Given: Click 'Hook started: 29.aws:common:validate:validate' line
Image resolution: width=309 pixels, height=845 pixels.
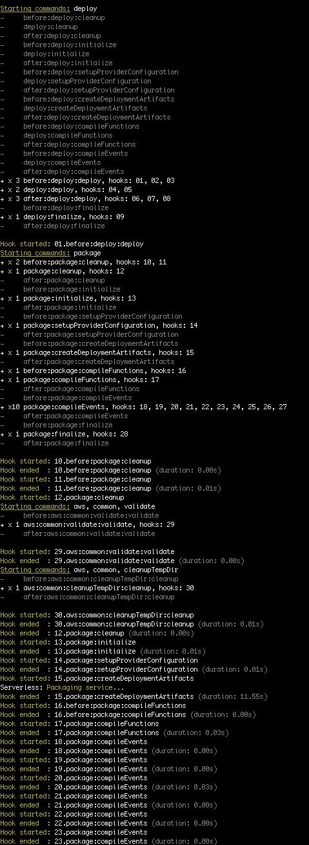Looking at the screenshot, I should point(87,551).
